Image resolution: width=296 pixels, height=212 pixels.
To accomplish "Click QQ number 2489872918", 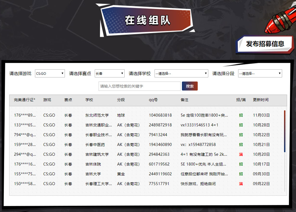I will click(160, 125).
